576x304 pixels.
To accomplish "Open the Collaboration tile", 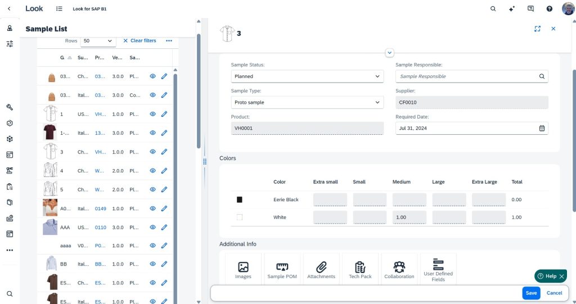I will pos(399,270).
